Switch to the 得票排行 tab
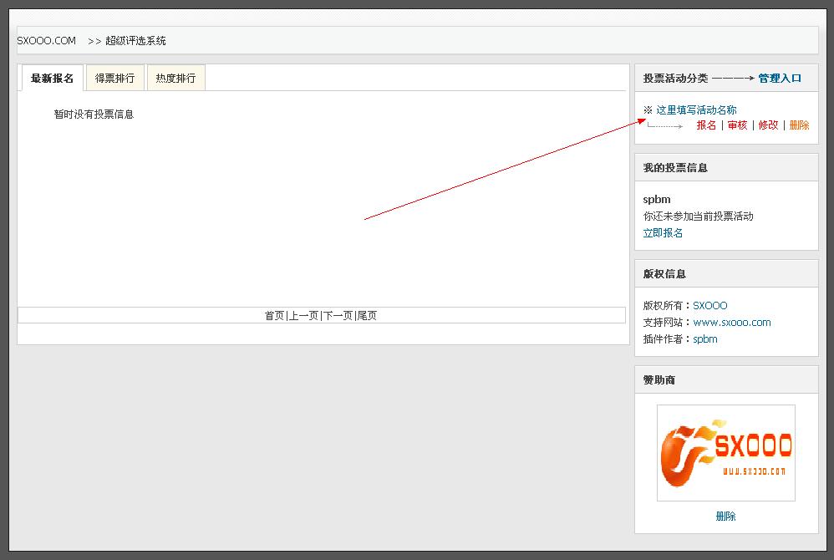Screen dimensions: 834x560 pos(114,79)
